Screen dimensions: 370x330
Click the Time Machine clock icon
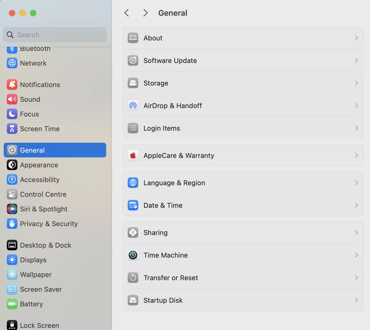[x=133, y=255]
